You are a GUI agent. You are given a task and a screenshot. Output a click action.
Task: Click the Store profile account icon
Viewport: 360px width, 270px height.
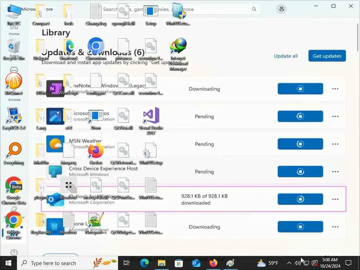click(281, 9)
